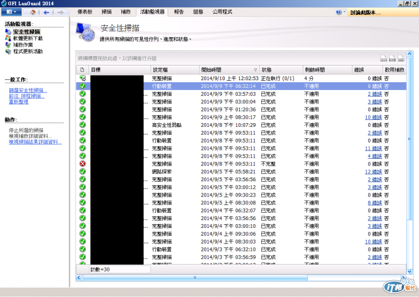Open the 活動監視器 tab

click(152, 12)
